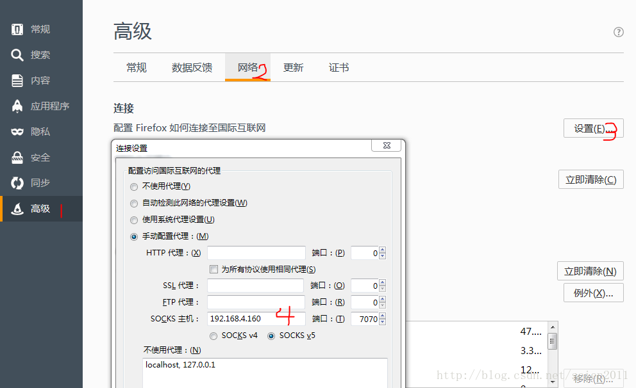Click the HTTP 代理 input field
Image resolution: width=636 pixels, height=388 pixels.
(256, 253)
